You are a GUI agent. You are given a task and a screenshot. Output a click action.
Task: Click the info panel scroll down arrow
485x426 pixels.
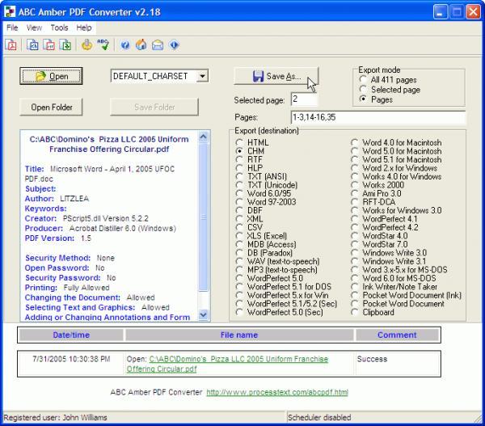(203, 315)
